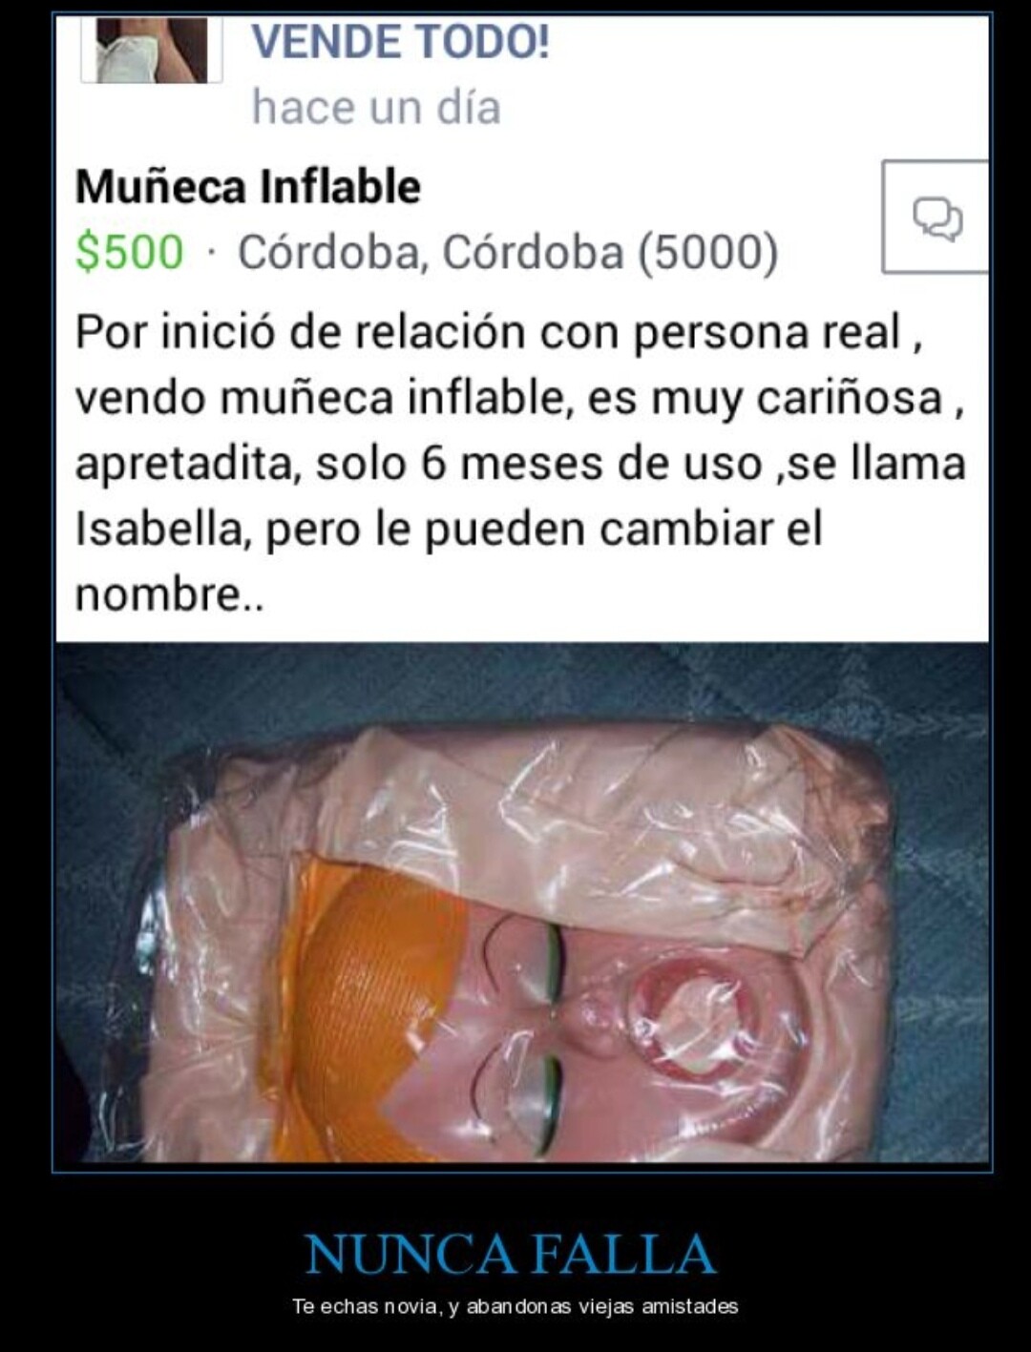Open the listing's product photo
This screenshot has height=1352, width=1031.
click(x=522, y=903)
